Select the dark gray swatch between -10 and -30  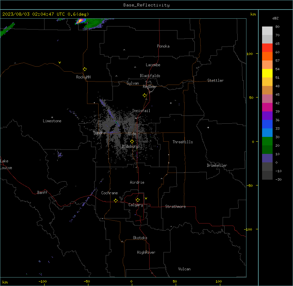click(267, 175)
